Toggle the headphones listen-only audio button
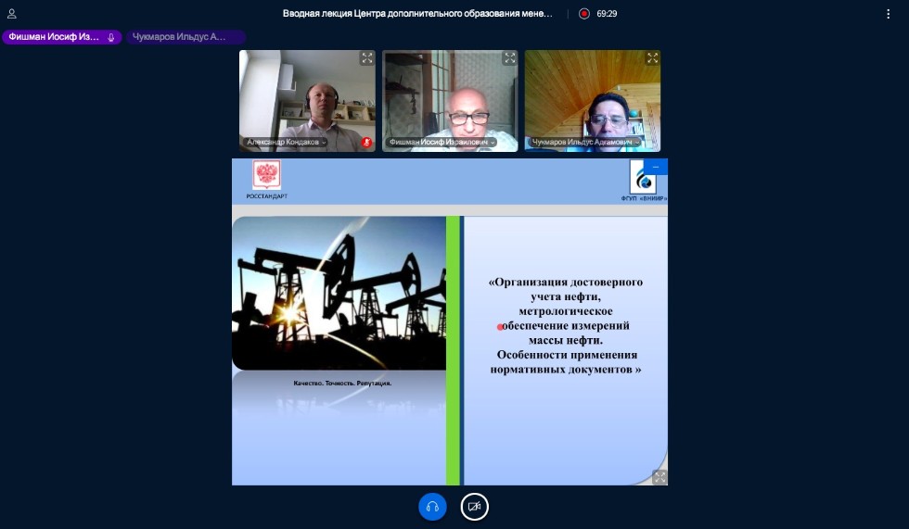Viewport: 909px width, 529px height. [432, 507]
